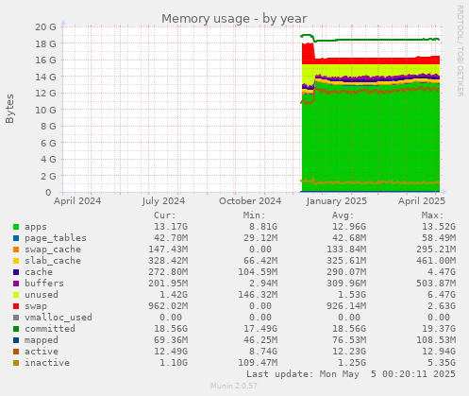Click the swap current value 962.02M
The height and width of the screenshot is (396, 469).
click(x=168, y=306)
